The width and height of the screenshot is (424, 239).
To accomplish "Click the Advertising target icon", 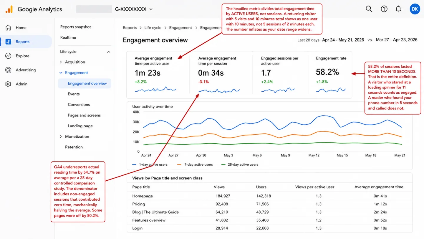I will pyautogui.click(x=8, y=70).
